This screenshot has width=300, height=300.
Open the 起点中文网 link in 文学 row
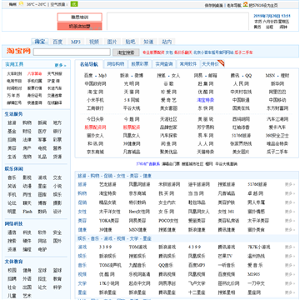139,283
